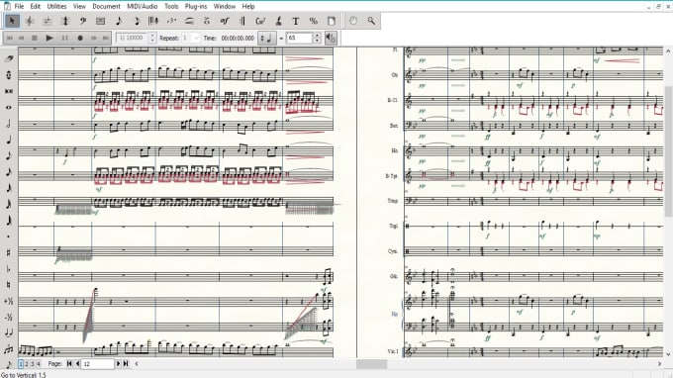Choose the Text tool T icon
673x378 pixels.
(296, 21)
